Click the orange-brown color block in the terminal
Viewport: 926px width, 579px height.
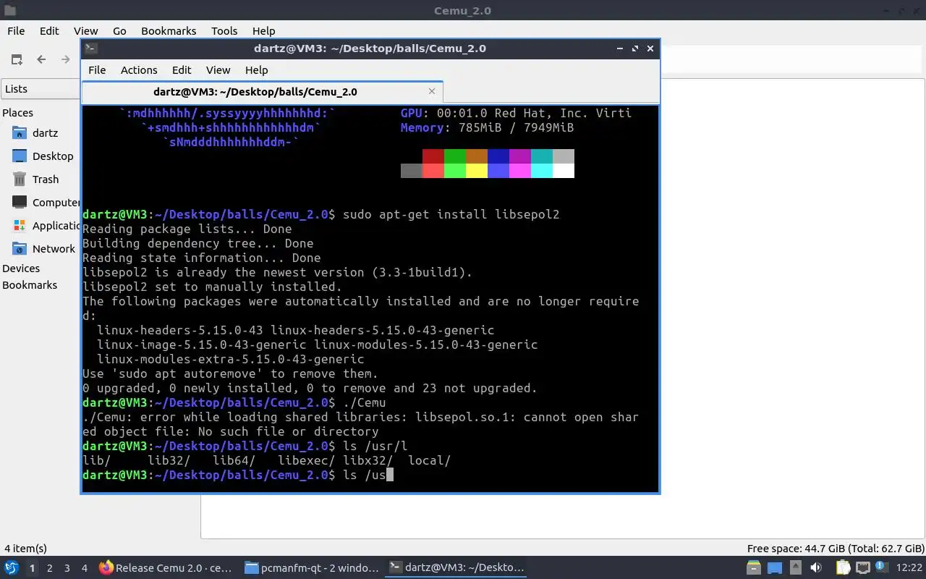click(476, 156)
